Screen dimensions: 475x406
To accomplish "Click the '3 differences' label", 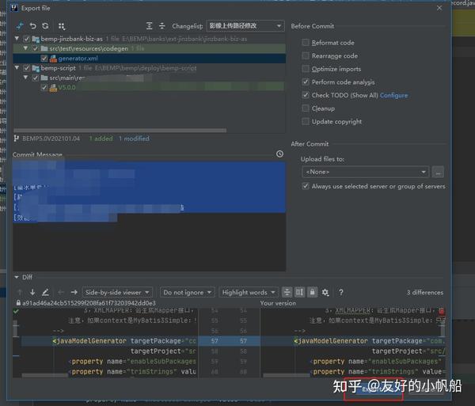I will tap(424, 293).
